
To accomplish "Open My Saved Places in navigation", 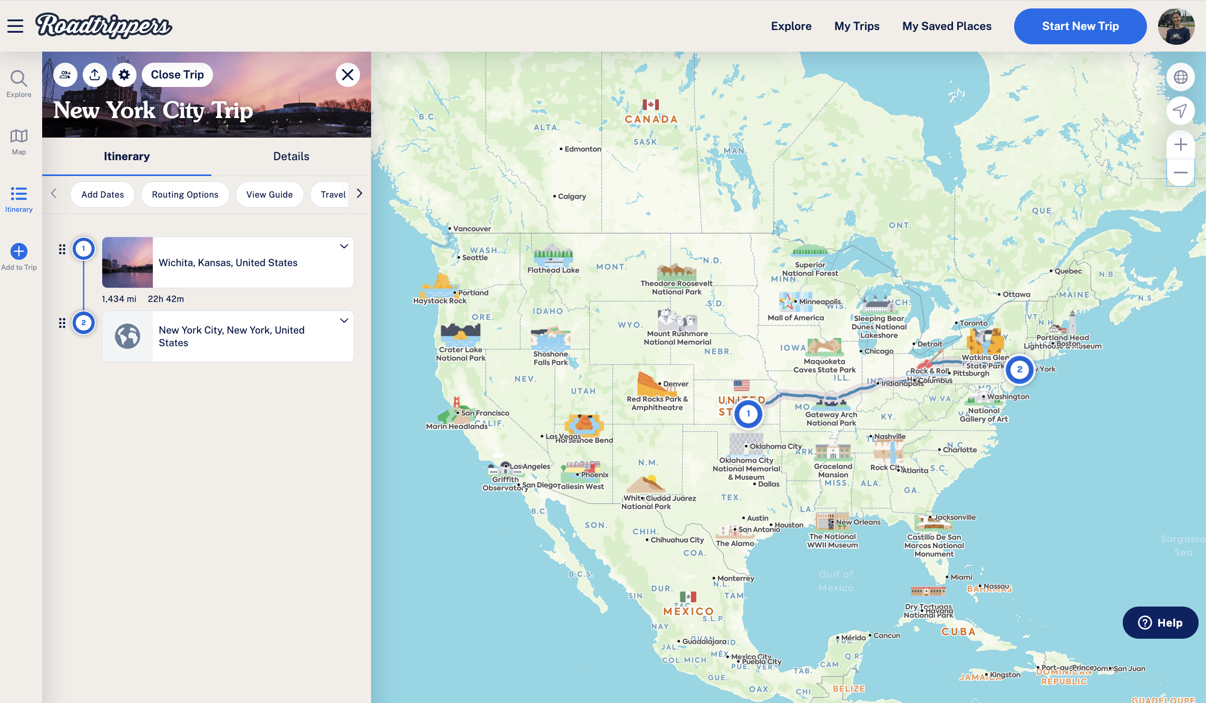I will tap(947, 26).
